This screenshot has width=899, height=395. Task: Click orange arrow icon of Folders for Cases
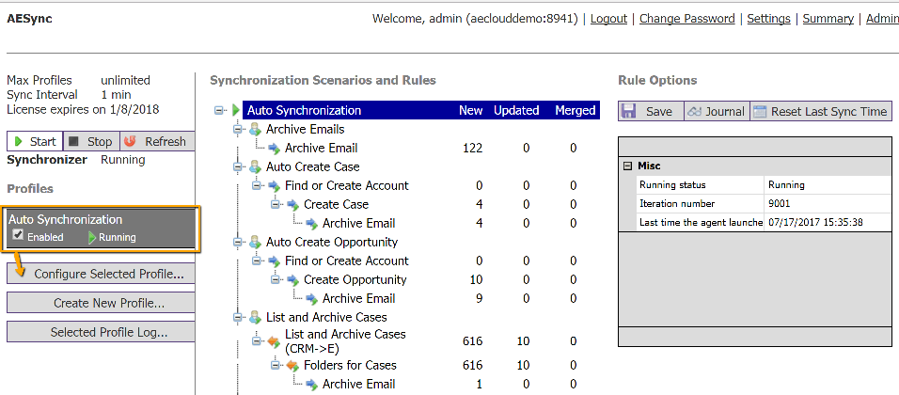tap(292, 365)
